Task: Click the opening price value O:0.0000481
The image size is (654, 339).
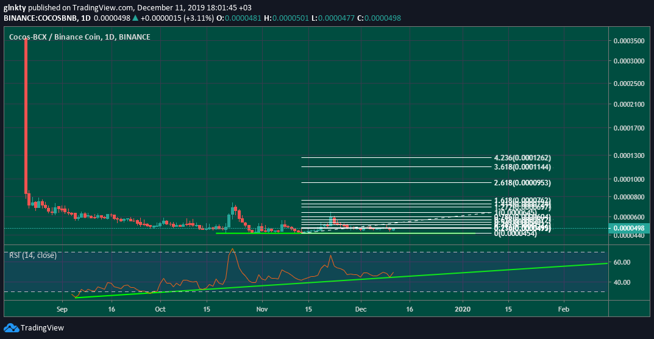Action: click(239, 18)
